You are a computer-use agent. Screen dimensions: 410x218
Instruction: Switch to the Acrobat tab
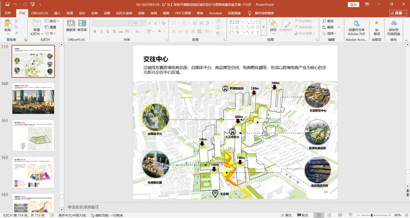tap(216, 13)
